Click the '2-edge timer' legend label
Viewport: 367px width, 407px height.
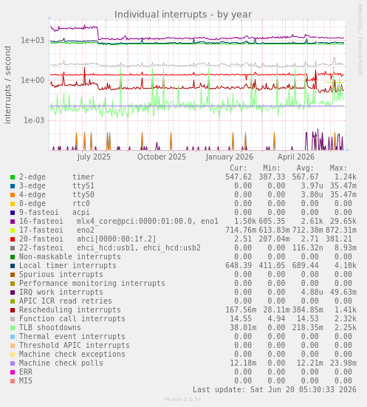click(x=57, y=177)
